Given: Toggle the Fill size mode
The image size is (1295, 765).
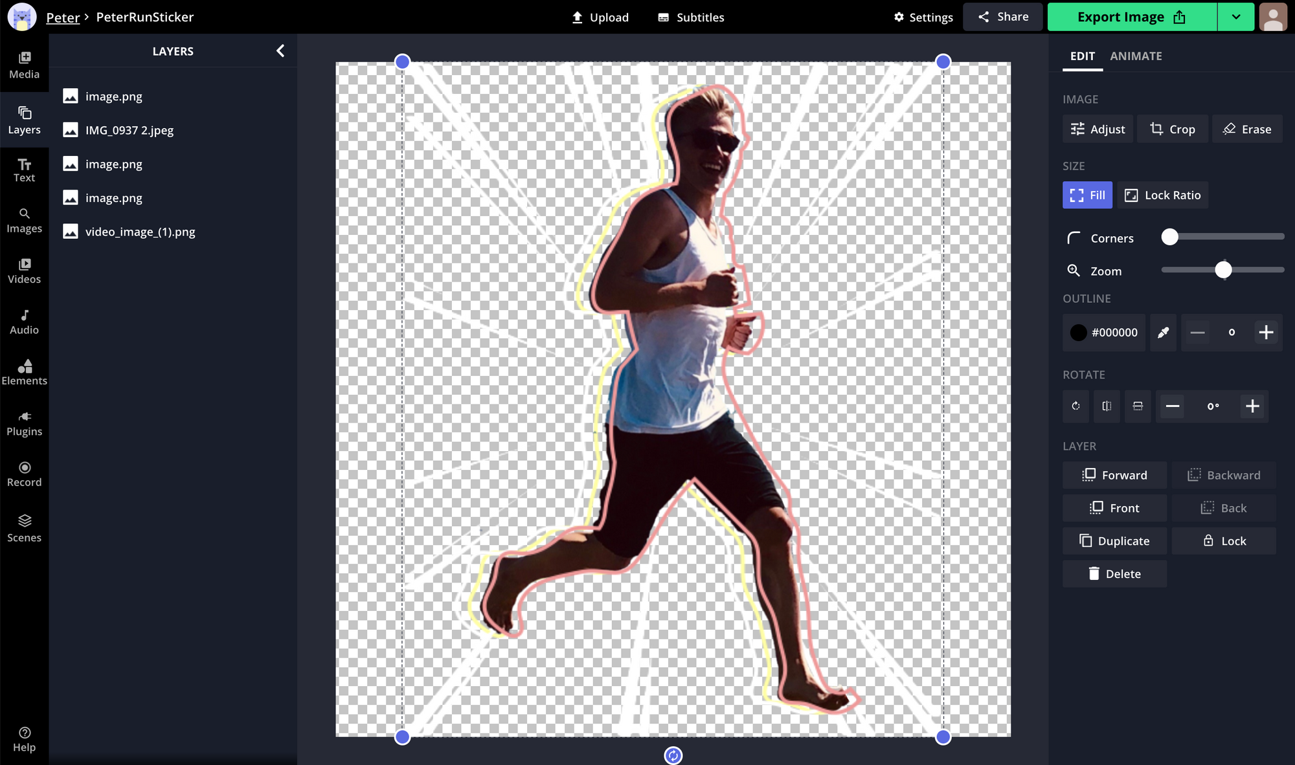Looking at the screenshot, I should [x=1087, y=195].
